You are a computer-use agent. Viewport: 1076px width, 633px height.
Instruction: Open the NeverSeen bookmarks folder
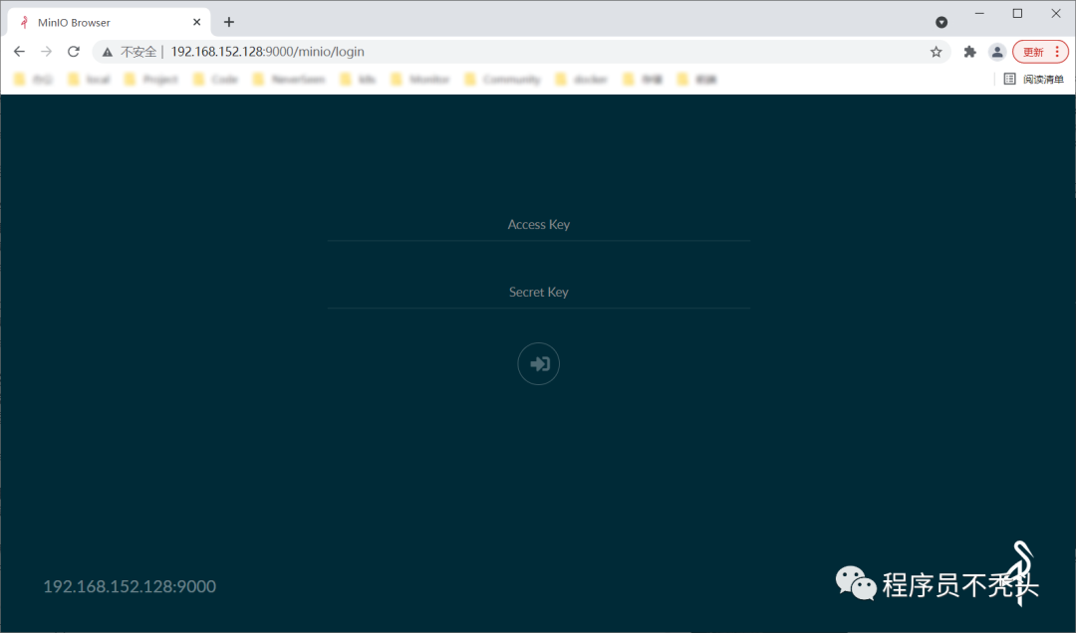tap(289, 79)
